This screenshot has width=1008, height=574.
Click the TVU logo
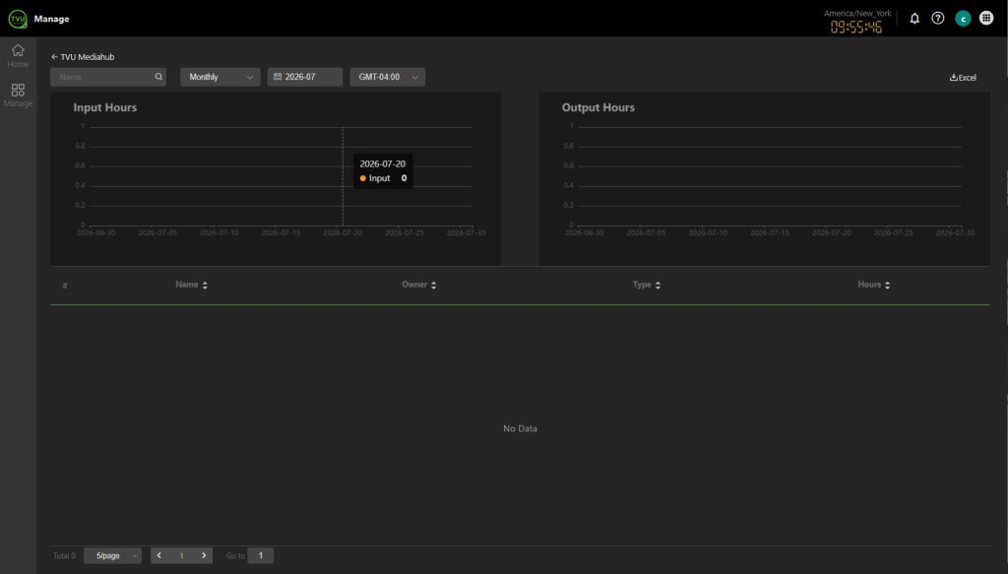click(18, 19)
